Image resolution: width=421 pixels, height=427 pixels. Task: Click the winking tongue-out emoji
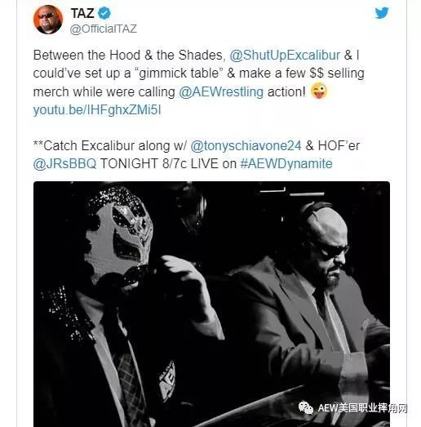(319, 91)
